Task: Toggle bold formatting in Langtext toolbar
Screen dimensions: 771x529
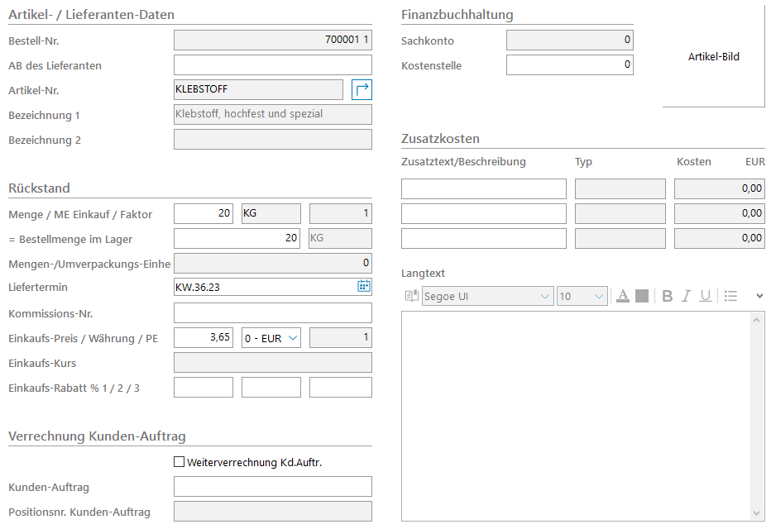Action: (x=668, y=296)
